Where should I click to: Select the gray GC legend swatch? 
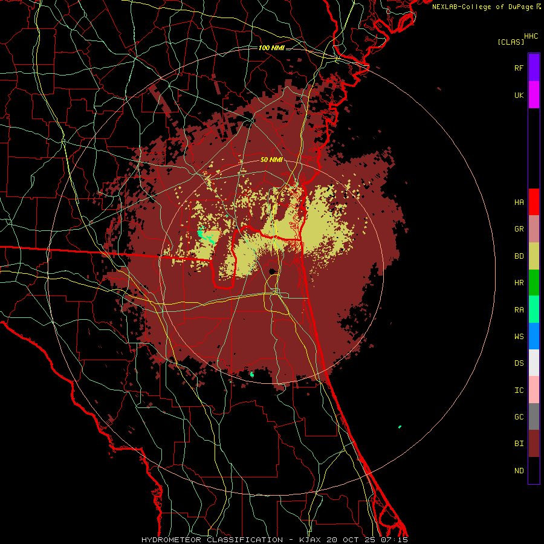pyautogui.click(x=534, y=416)
